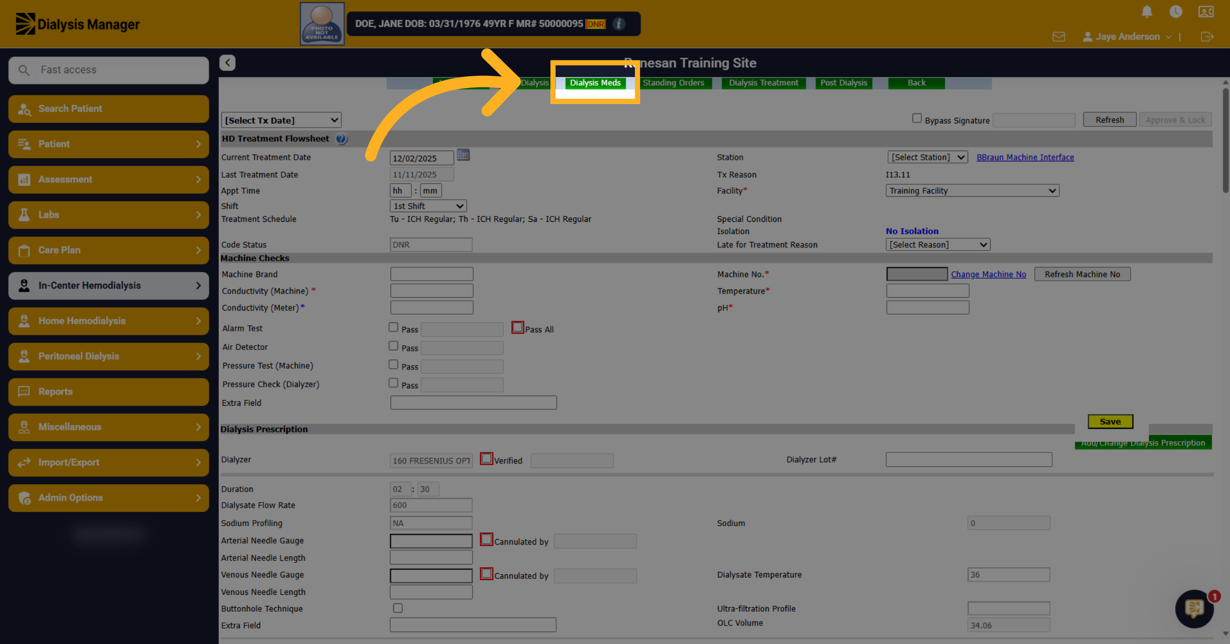The height and width of the screenshot is (644, 1230).
Task: Open HD Treatment Flowsheet help icon
Action: pos(341,139)
